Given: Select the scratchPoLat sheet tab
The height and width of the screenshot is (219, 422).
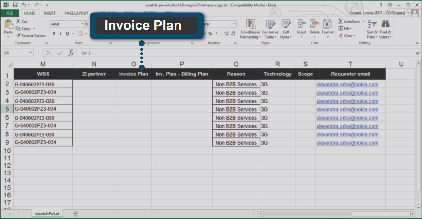Looking at the screenshot, I should [x=47, y=213].
